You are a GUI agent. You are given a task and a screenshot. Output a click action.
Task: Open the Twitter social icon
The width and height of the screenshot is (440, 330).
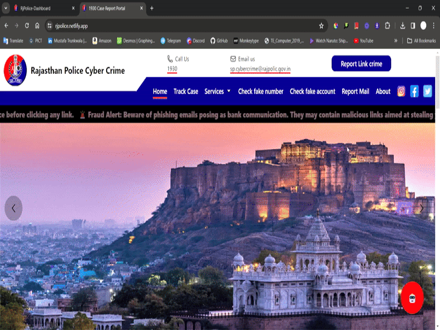pyautogui.click(x=427, y=91)
